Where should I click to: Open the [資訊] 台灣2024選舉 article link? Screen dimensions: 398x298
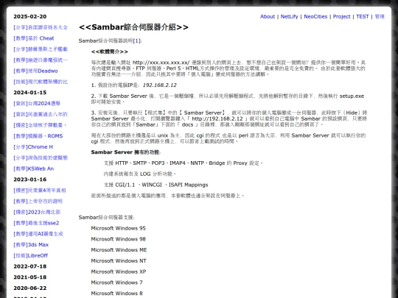click(37, 104)
